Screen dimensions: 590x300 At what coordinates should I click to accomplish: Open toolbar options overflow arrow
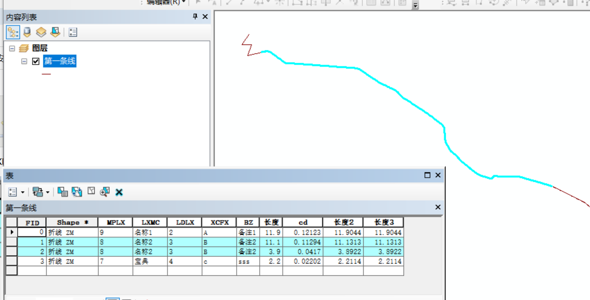coord(415,5)
